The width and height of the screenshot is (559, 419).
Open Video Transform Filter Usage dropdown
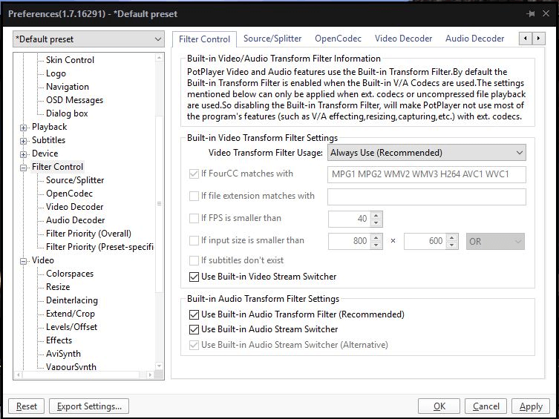click(x=426, y=152)
